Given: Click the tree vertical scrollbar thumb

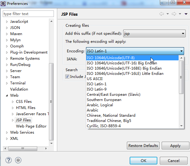Looking at the screenshot, I should 51,102.
